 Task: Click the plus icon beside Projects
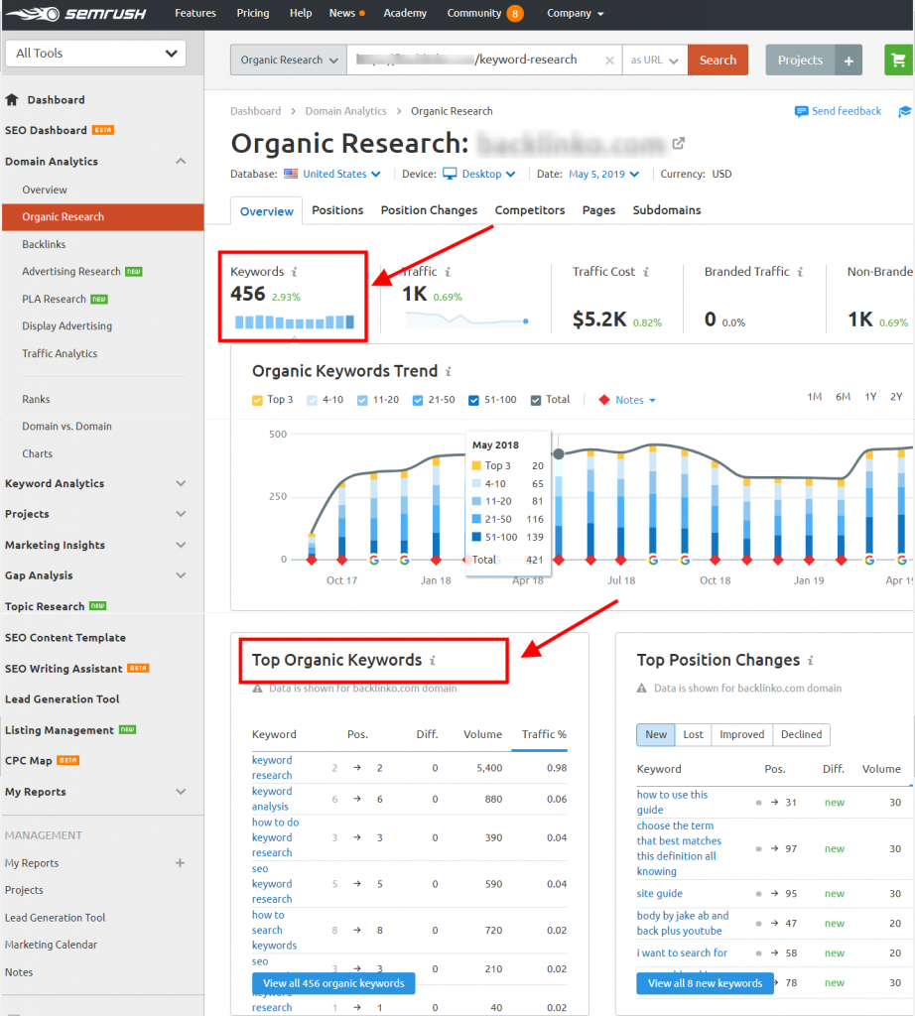(849, 61)
